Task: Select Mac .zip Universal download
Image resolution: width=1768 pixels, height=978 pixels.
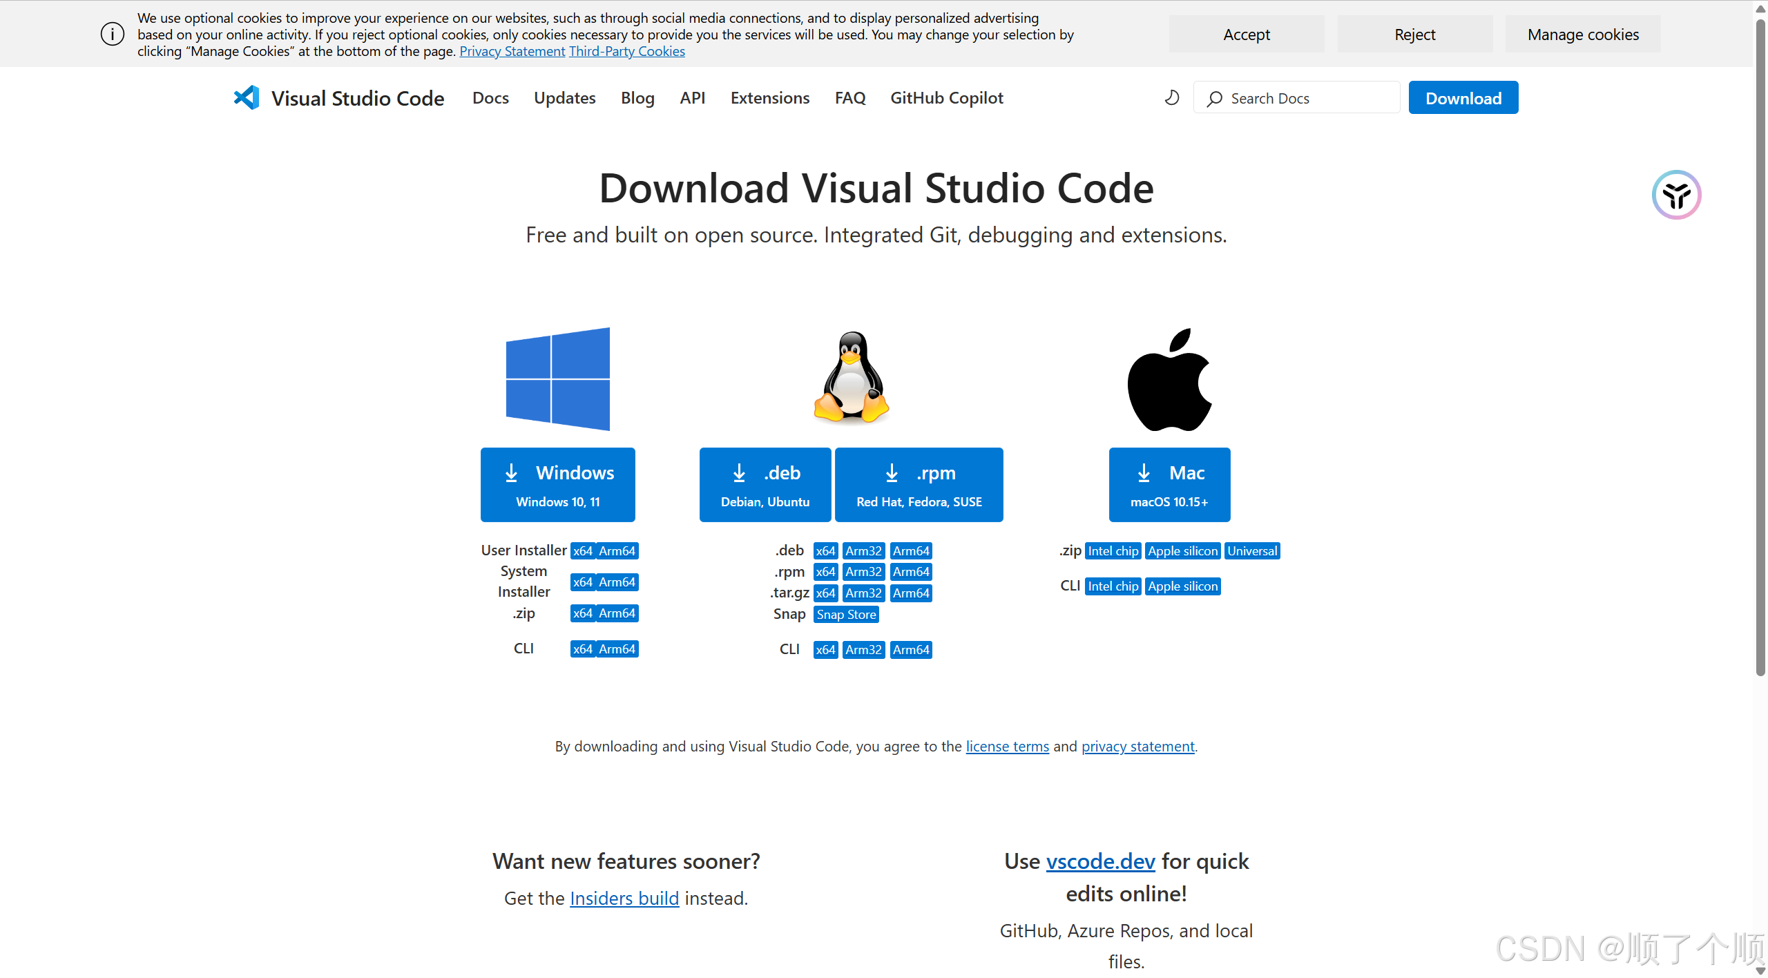Action: [1252, 550]
